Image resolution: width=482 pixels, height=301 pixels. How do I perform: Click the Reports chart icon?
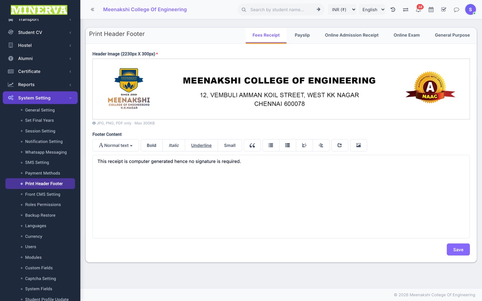click(x=11, y=85)
